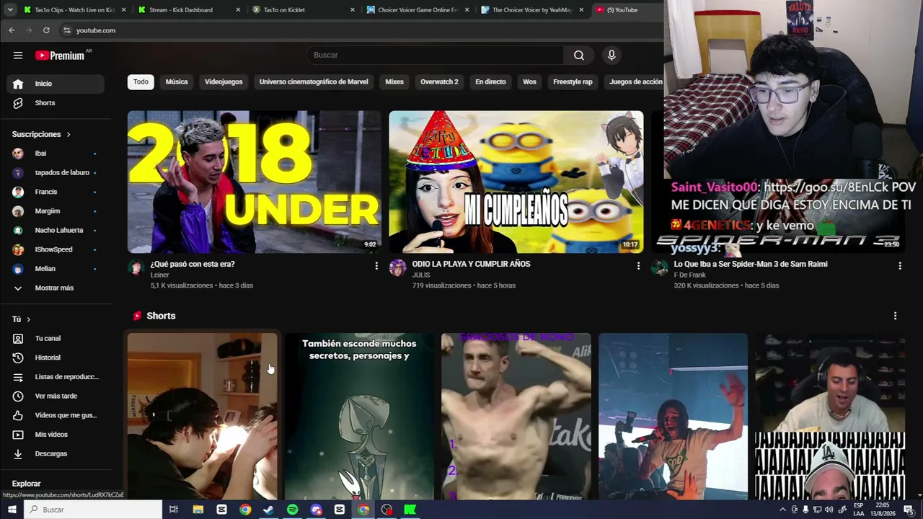
Task: Open Leiner channel avatar under first video
Action: tap(136, 268)
